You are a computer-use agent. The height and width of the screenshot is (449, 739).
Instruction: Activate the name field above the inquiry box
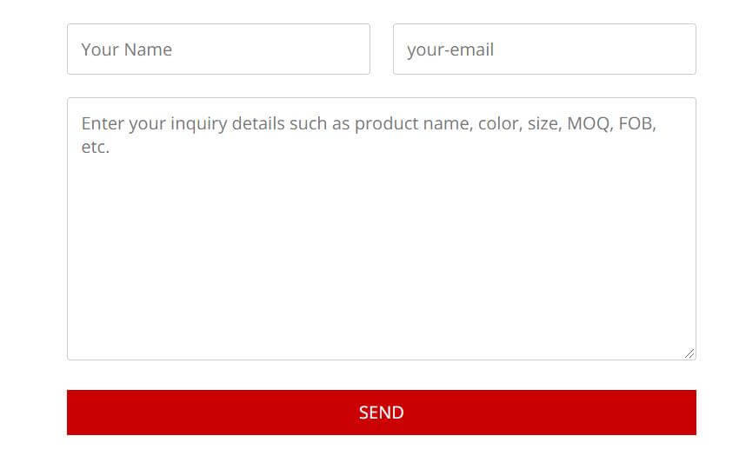pyautogui.click(x=218, y=49)
